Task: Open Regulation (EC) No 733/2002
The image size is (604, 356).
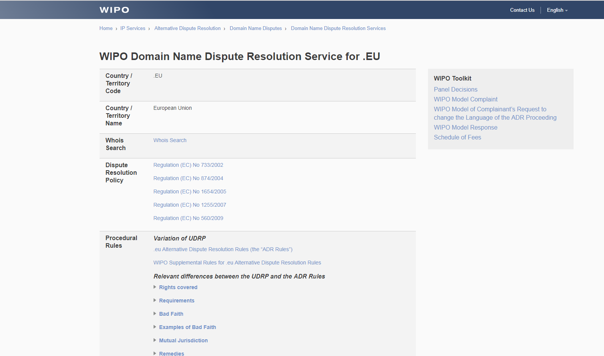Action: pos(188,165)
